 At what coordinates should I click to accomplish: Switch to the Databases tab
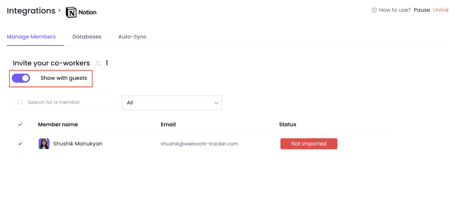pos(87,37)
